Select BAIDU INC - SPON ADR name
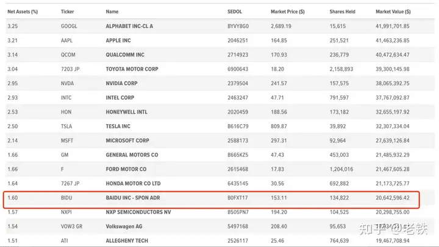The image size is (439, 247). (x=133, y=198)
